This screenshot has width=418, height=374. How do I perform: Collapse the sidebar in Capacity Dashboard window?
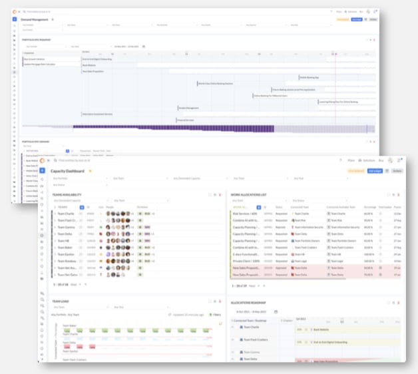pyautogui.click(x=48, y=160)
